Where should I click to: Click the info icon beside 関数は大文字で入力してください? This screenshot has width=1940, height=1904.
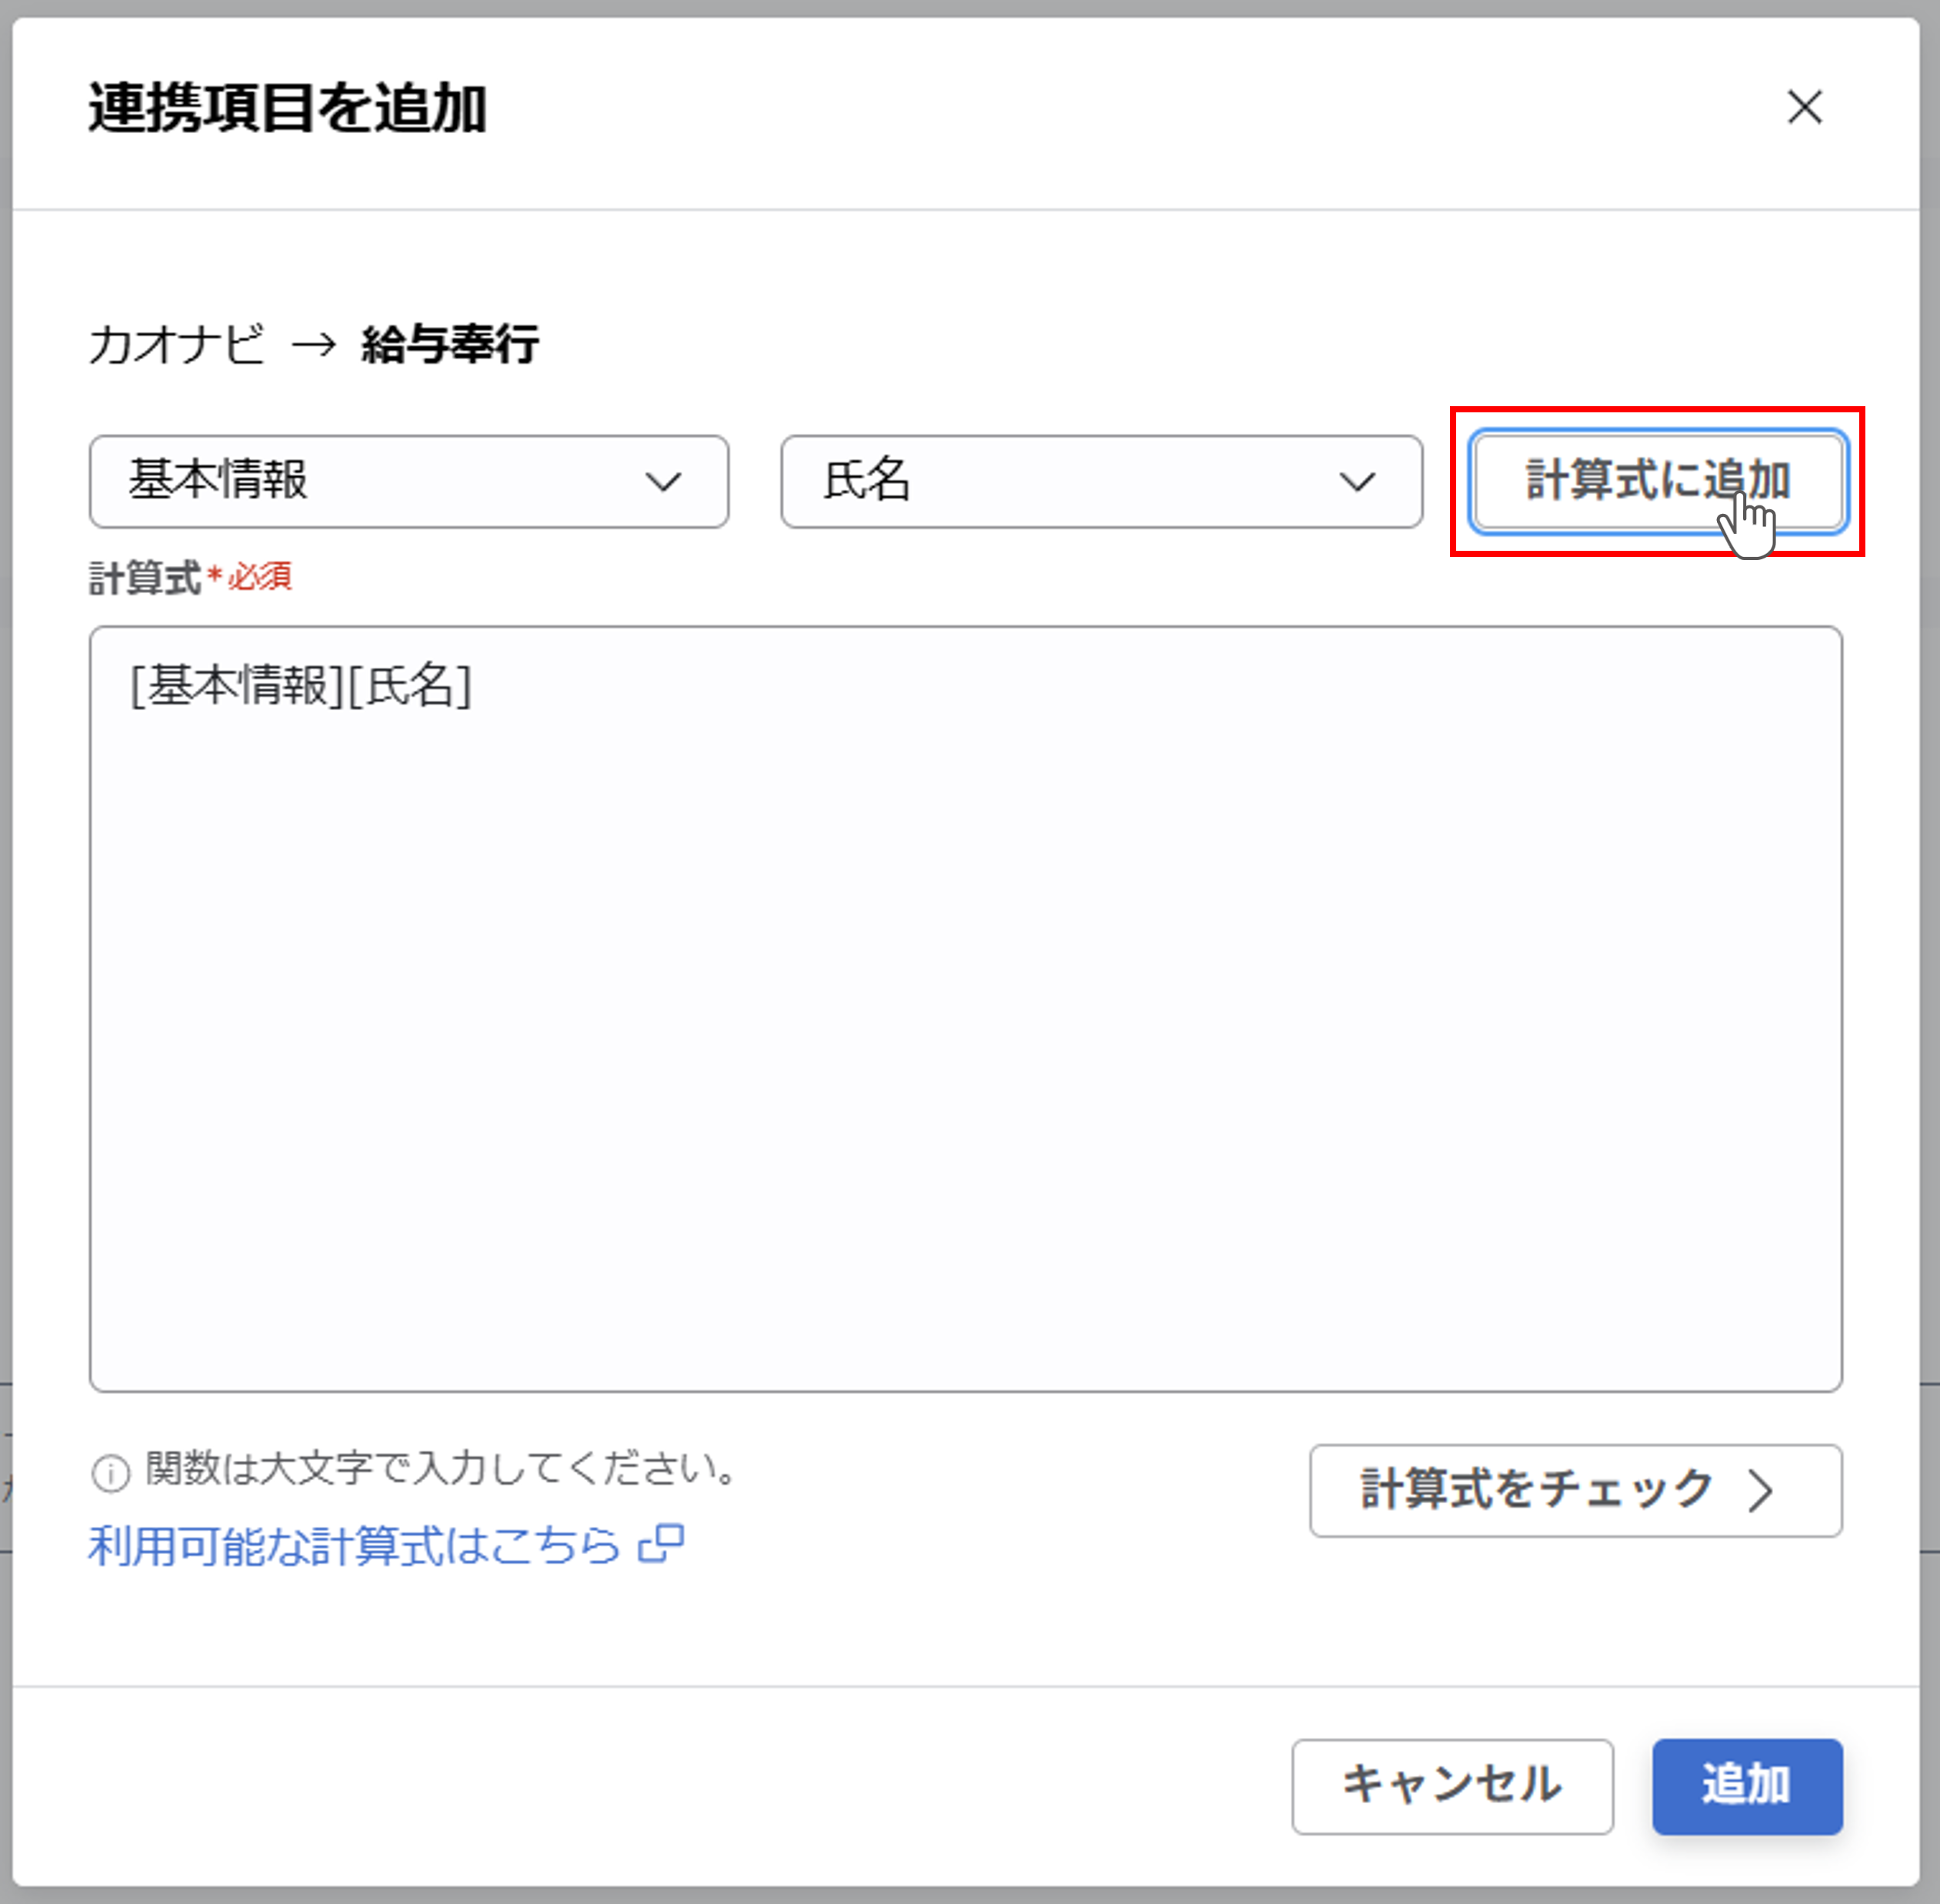[110, 1473]
